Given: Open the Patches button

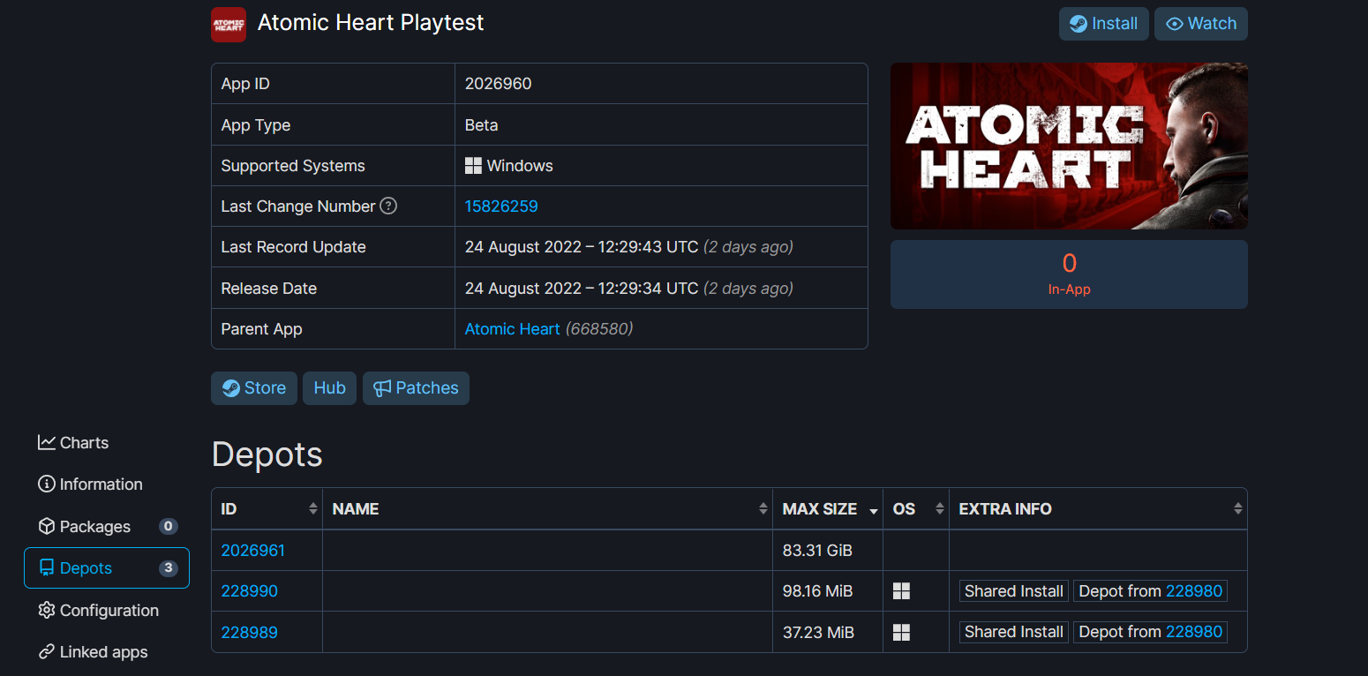Looking at the screenshot, I should (x=416, y=388).
